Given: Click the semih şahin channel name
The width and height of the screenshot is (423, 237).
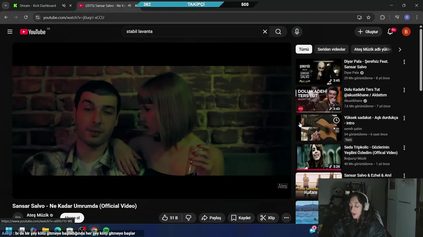Looking at the screenshot, I should tap(353, 129).
